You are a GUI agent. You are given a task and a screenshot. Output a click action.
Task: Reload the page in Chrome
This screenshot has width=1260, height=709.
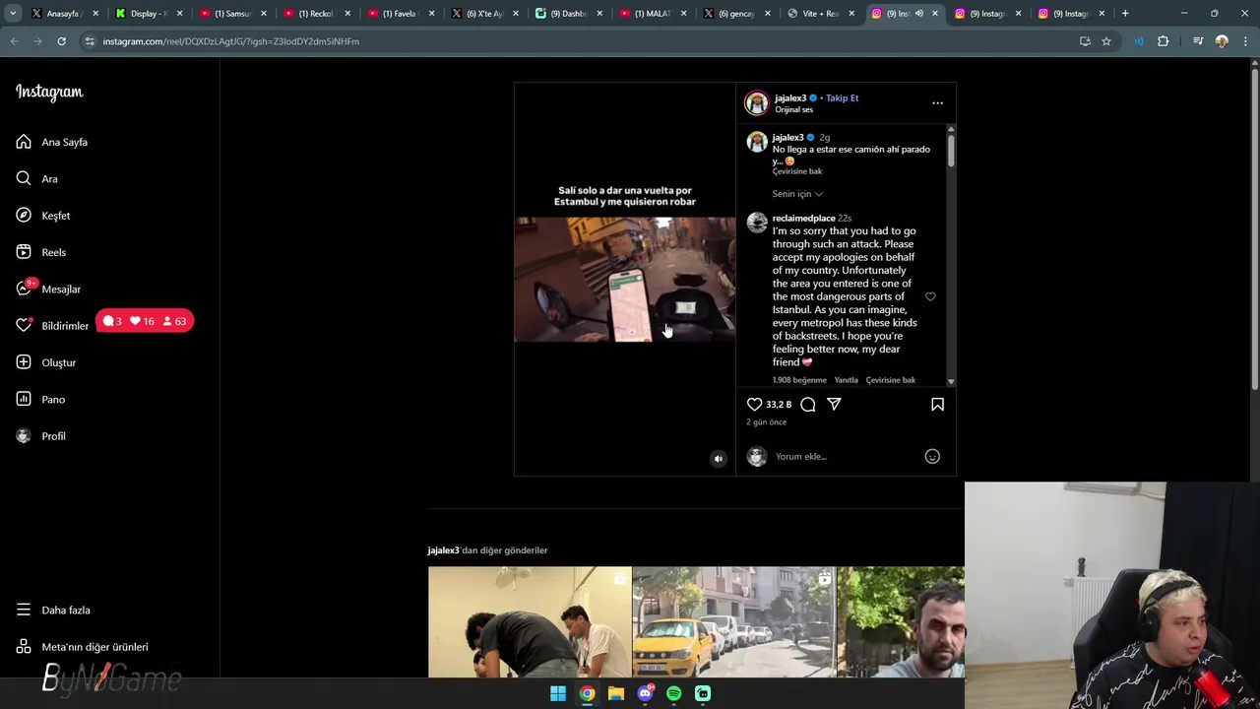(x=61, y=41)
